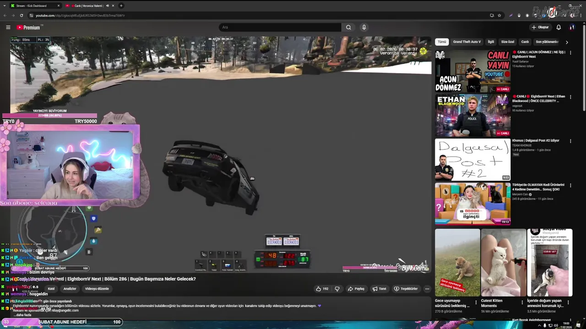Open ACUN DÖNMEZ live stream thumbnail
The width and height of the screenshot is (586, 329).
[472, 71]
